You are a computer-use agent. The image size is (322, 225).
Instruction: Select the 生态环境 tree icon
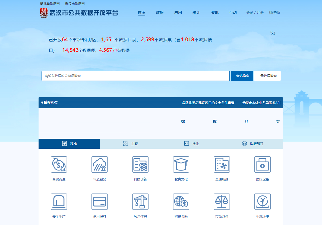(x=263, y=202)
